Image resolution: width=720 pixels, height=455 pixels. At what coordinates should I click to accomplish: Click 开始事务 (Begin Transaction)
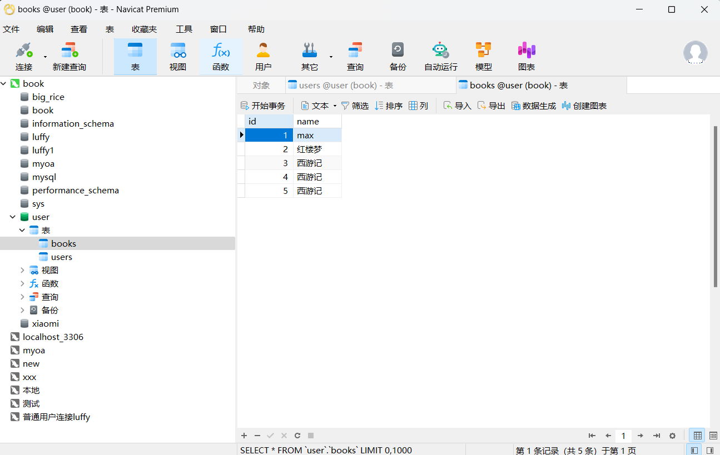coord(263,106)
